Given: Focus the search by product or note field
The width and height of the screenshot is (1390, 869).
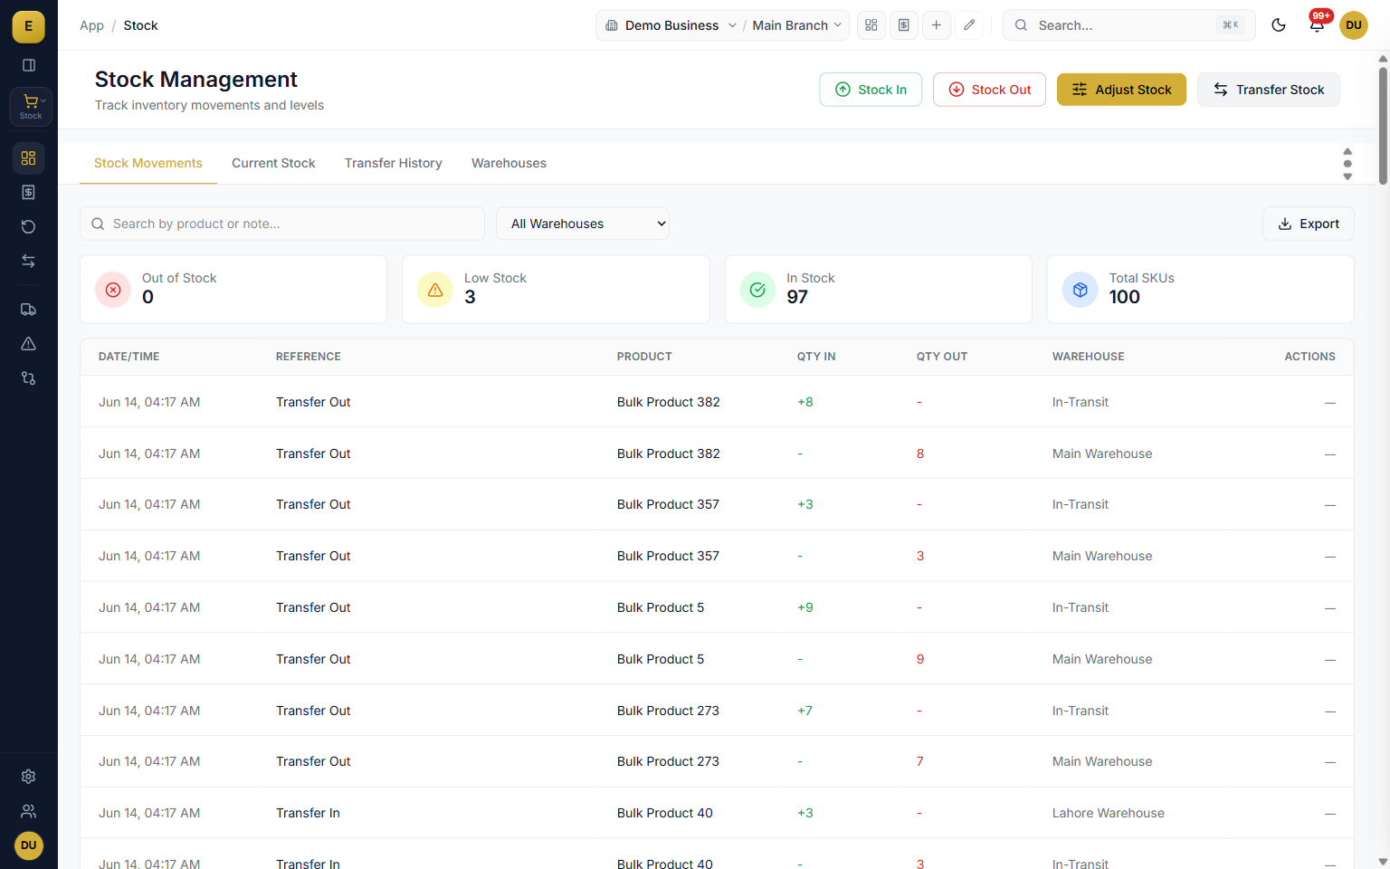Looking at the screenshot, I should click(x=282, y=224).
